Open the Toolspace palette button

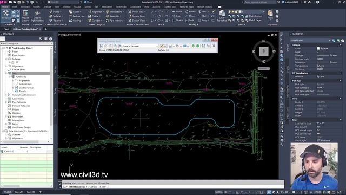[x=6, y=15]
